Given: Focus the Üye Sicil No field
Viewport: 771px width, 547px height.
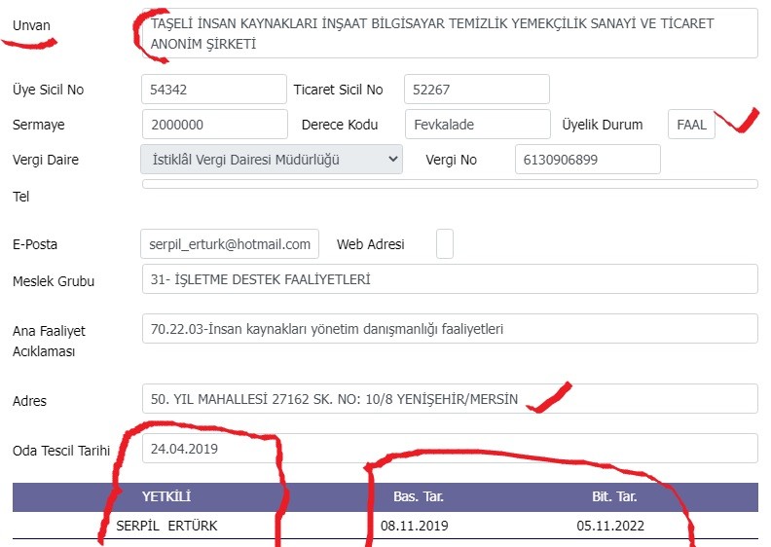Looking at the screenshot, I should pyautogui.click(x=214, y=90).
